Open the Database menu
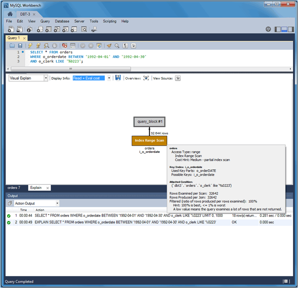This screenshot has width=298, height=288. coord(62,21)
